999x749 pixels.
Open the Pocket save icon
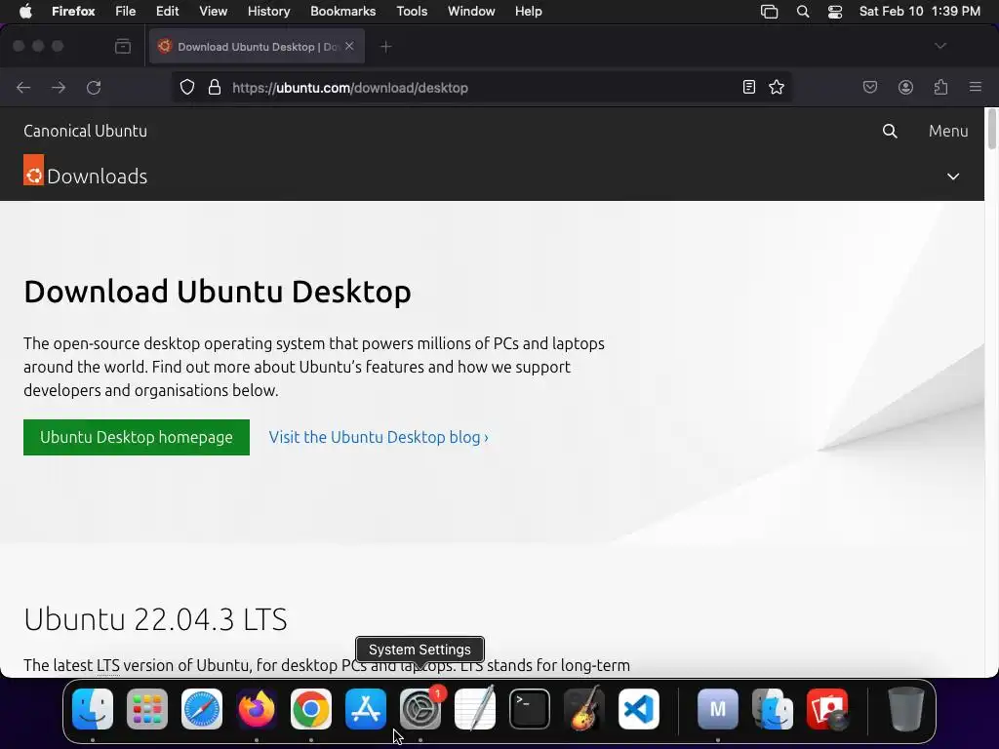click(x=869, y=87)
